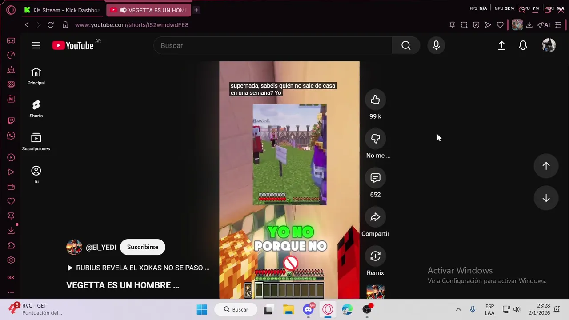This screenshot has height=320, width=569.
Task: Open GX Cleaner broom icon in sidebar
Action: pyautogui.click(x=11, y=70)
